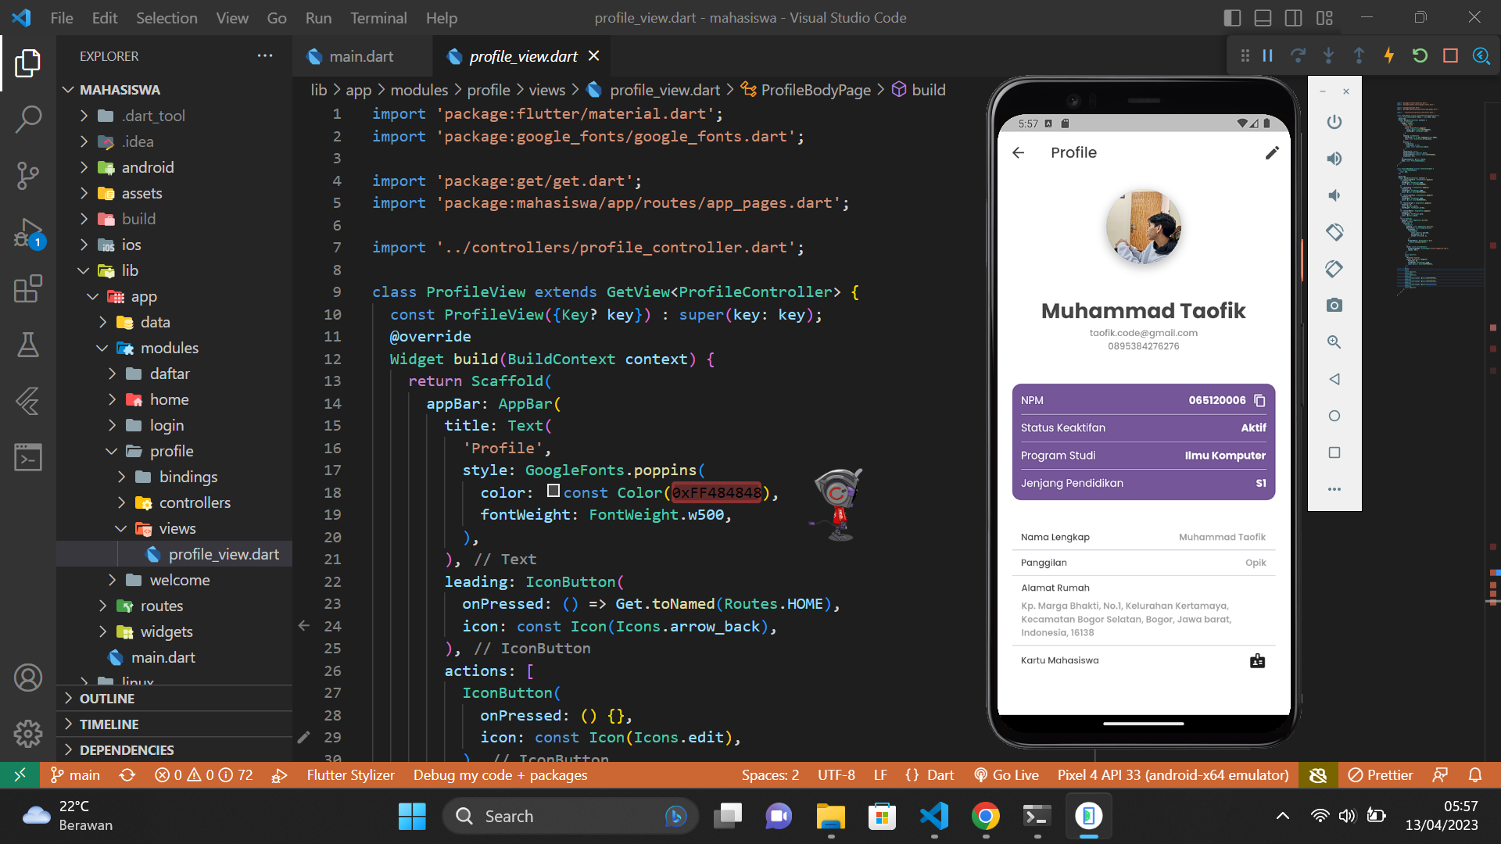Click Debug my code + packages
This screenshot has height=844, width=1501.
(500, 775)
